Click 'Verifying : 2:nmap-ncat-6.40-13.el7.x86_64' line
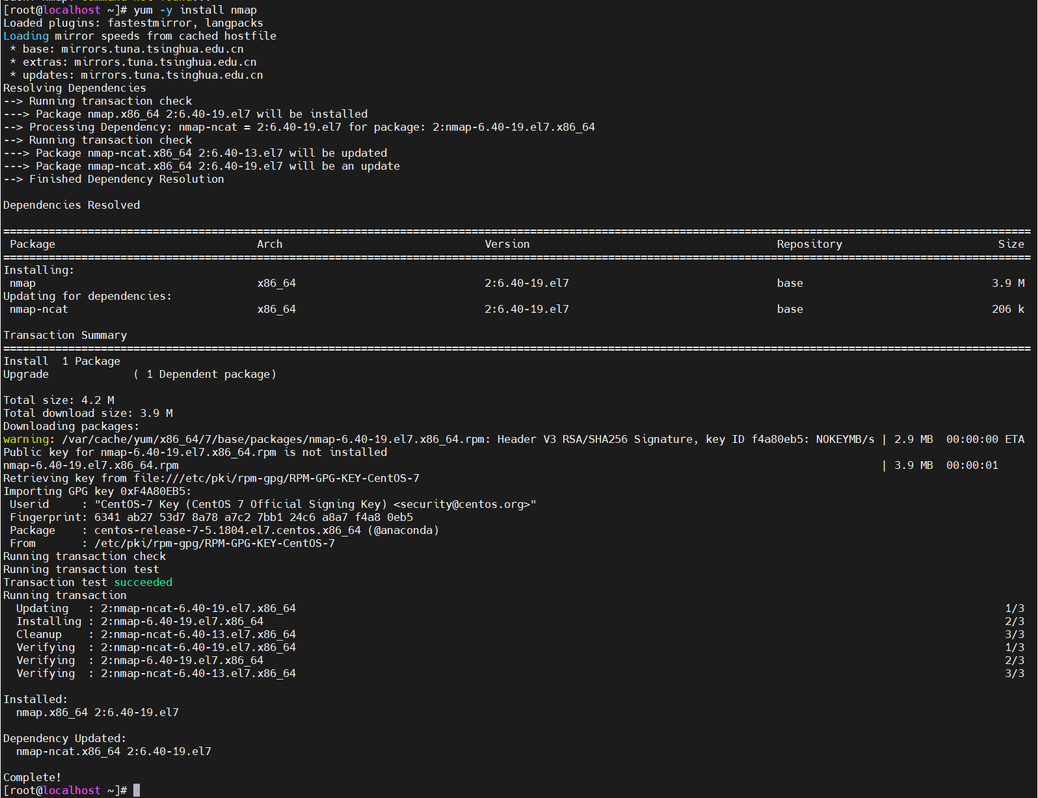This screenshot has width=1038, height=798. pos(156,673)
